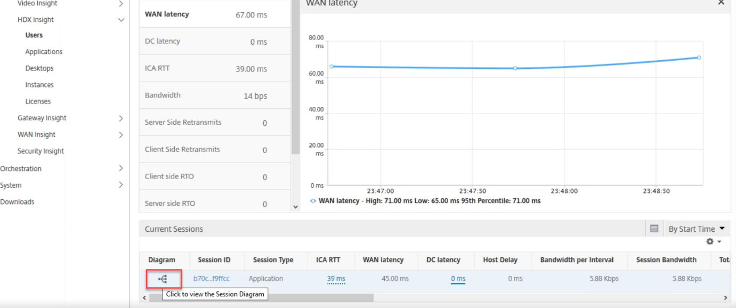
Task: Expand the System menu
Action: pos(121,185)
